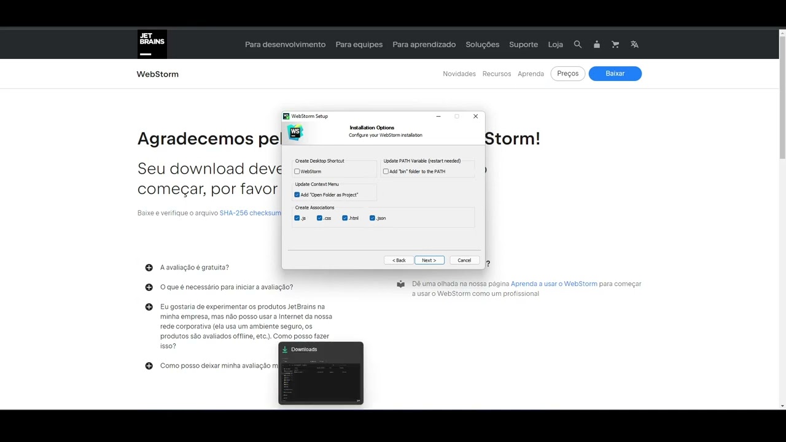The height and width of the screenshot is (442, 786).
Task: Uncheck the .json association checkbox
Action: (x=372, y=219)
